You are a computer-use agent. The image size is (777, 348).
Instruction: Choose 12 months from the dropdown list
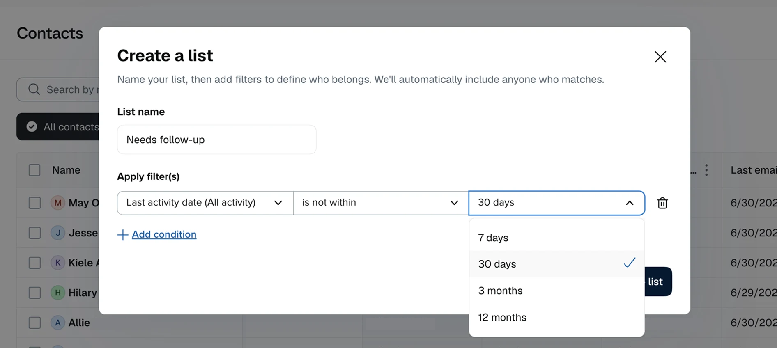(556, 317)
